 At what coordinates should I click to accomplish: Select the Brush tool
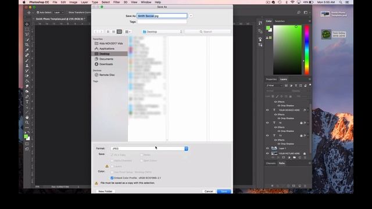(x=27, y=60)
